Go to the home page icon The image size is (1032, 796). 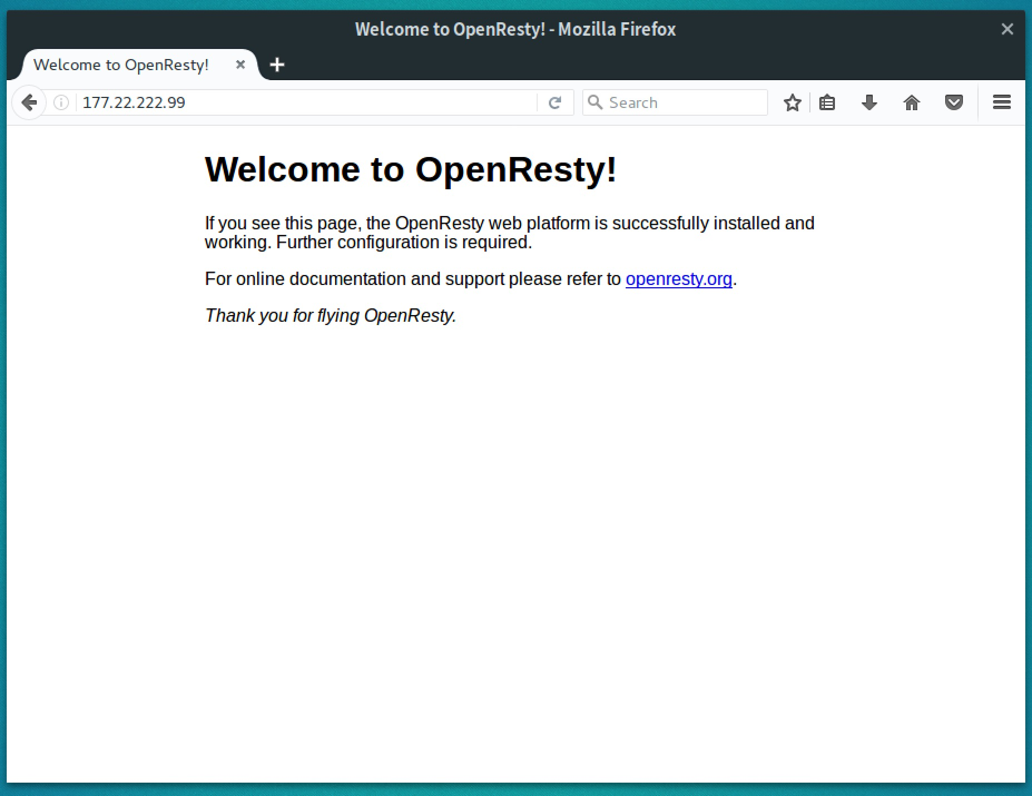tap(912, 102)
